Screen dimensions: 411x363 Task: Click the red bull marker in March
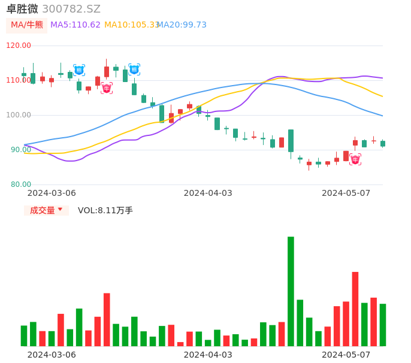107,89
